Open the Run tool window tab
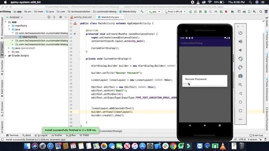The image size is (269, 151). coord(71,135)
